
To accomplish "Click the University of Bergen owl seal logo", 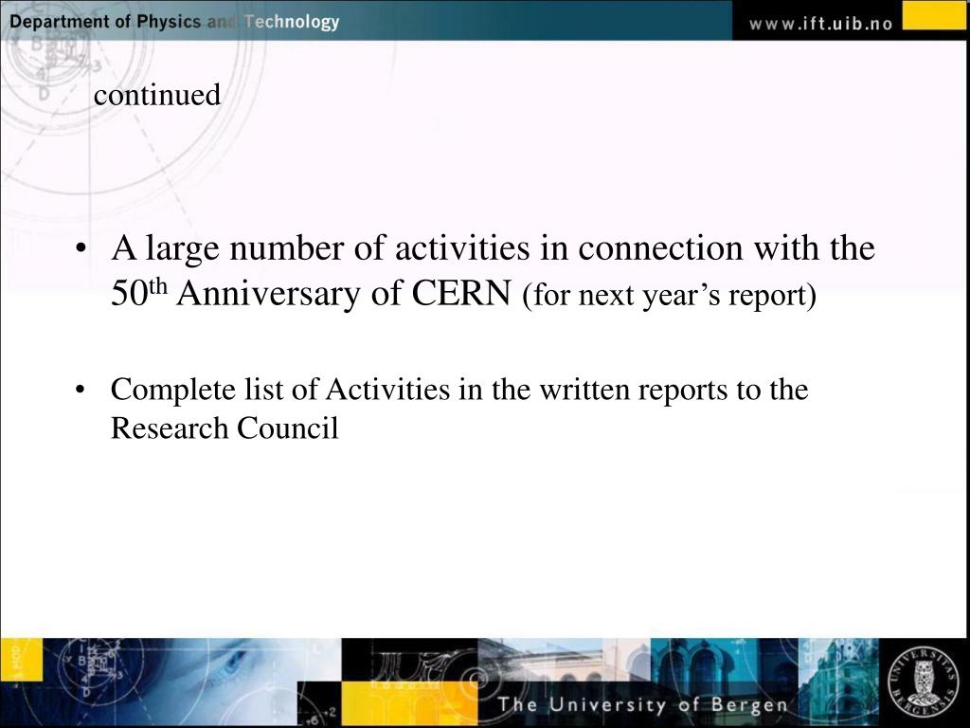I will coord(922,682).
